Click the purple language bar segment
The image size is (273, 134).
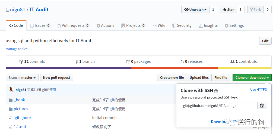(x=68, y=68)
